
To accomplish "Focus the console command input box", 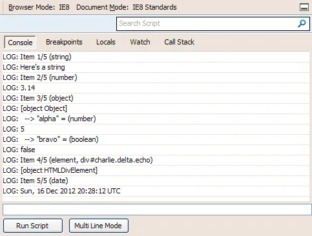I will tap(157, 210).
